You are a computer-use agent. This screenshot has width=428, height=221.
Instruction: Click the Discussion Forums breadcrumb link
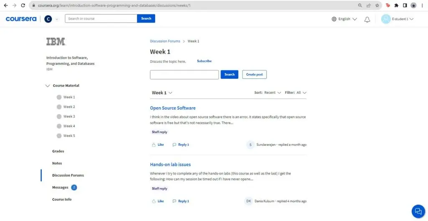[165, 41]
